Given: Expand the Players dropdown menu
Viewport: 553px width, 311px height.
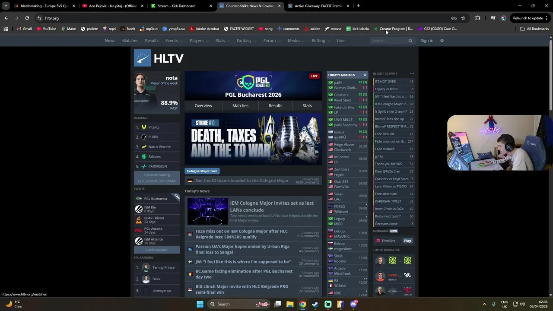Looking at the screenshot, I should (x=199, y=41).
